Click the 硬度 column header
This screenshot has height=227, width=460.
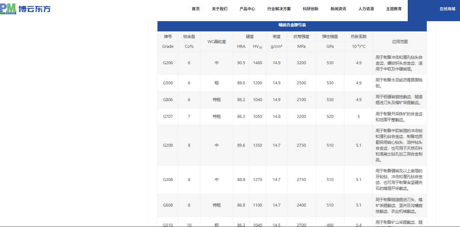250,36
